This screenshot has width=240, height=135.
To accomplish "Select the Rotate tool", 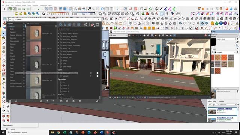I will (4, 70).
